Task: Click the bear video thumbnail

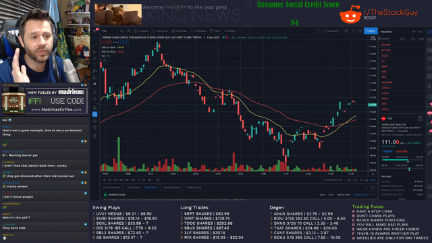Action: click(x=118, y=15)
